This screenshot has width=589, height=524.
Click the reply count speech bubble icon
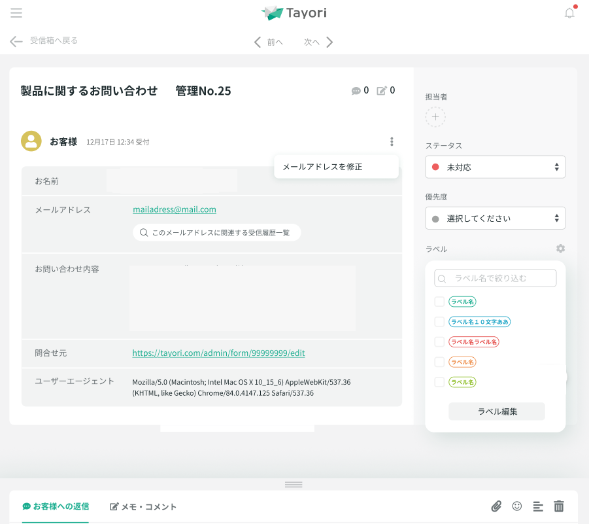click(x=356, y=90)
